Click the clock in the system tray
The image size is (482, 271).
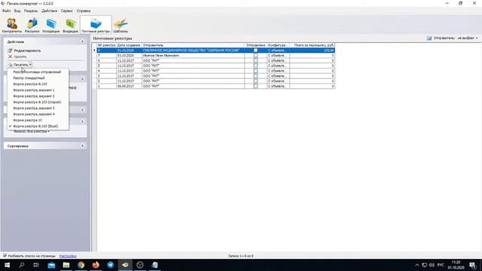point(456,265)
